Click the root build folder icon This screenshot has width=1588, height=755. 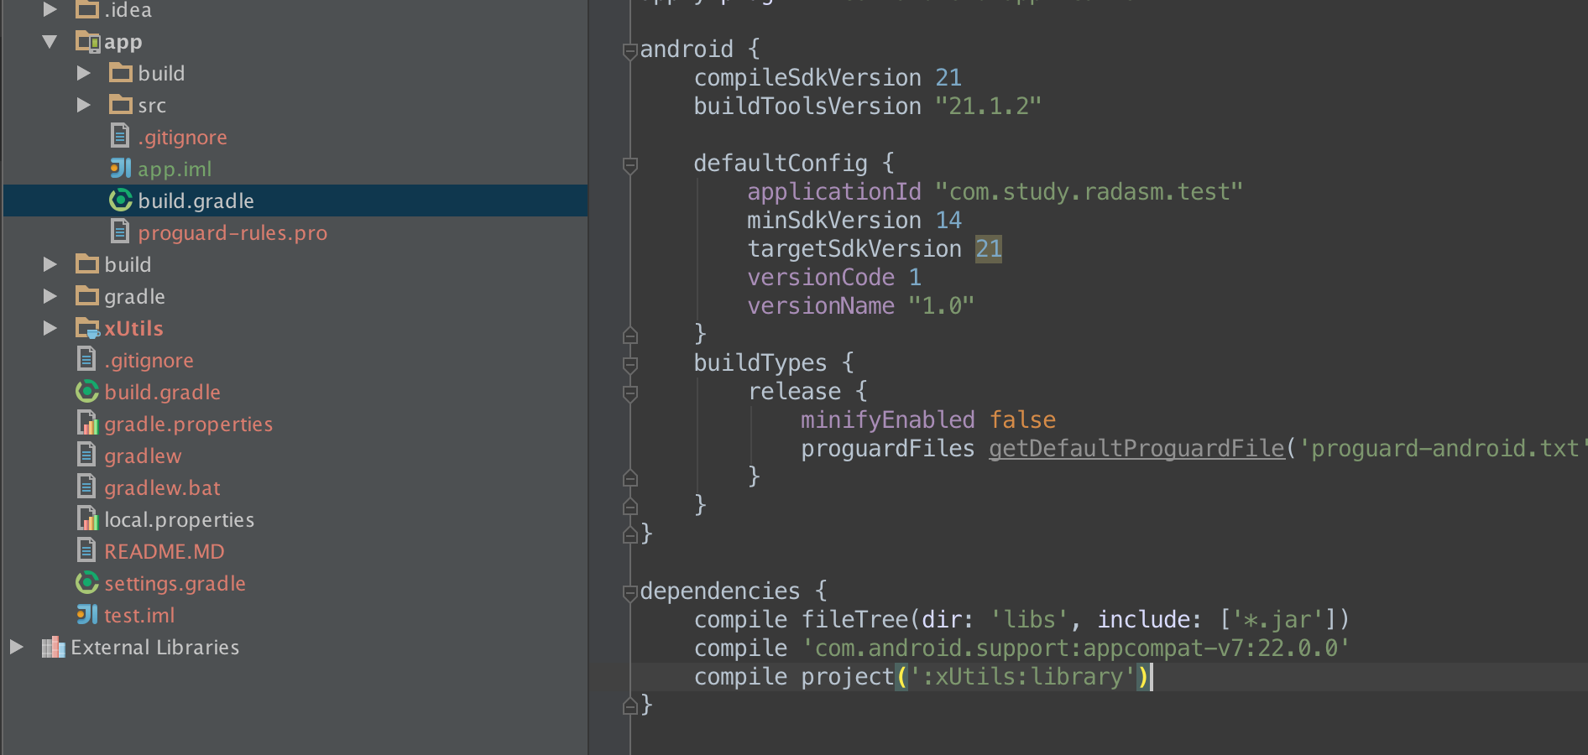click(x=87, y=264)
